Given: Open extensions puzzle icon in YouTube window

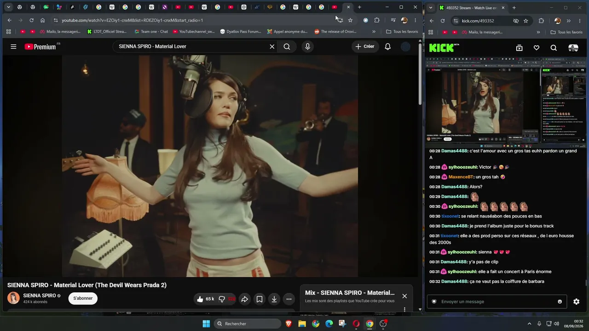Looking at the screenshot, I should tap(377, 20).
